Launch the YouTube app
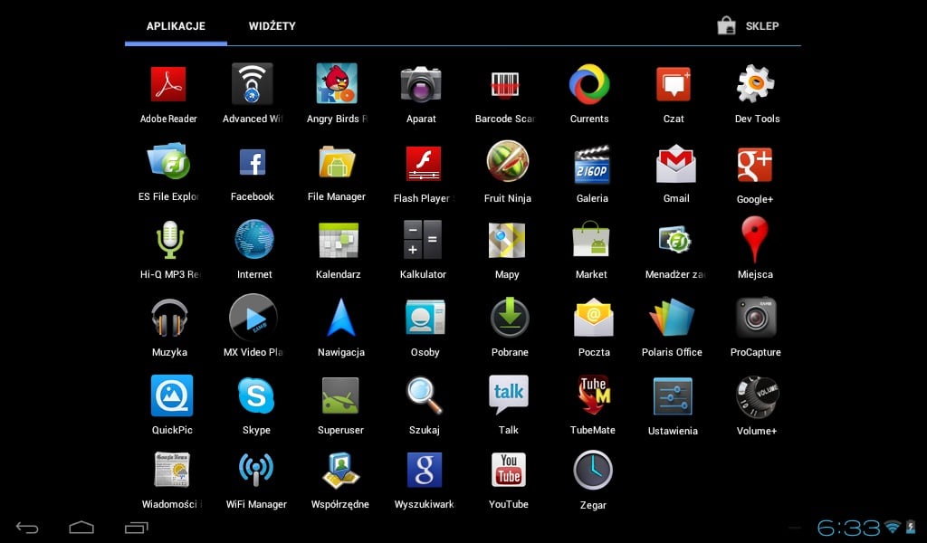The width and height of the screenshot is (927, 543). pyautogui.click(x=509, y=470)
